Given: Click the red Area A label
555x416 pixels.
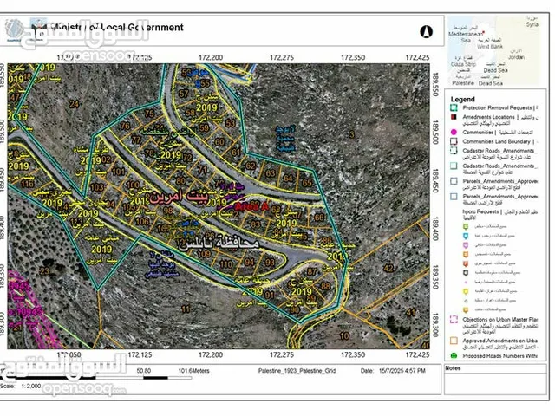Looking at the screenshot, I should 251,207.
